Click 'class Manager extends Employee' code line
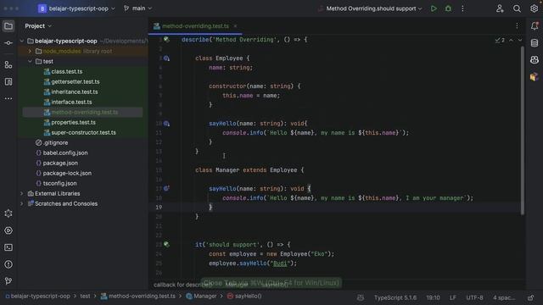This screenshot has width=543, height=305. click(249, 170)
